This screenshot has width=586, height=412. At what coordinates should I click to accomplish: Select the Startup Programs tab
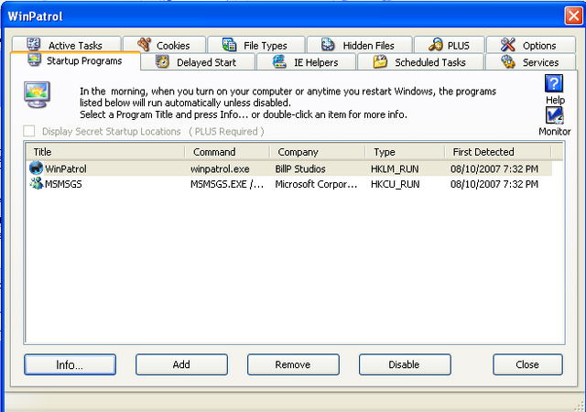(x=75, y=61)
